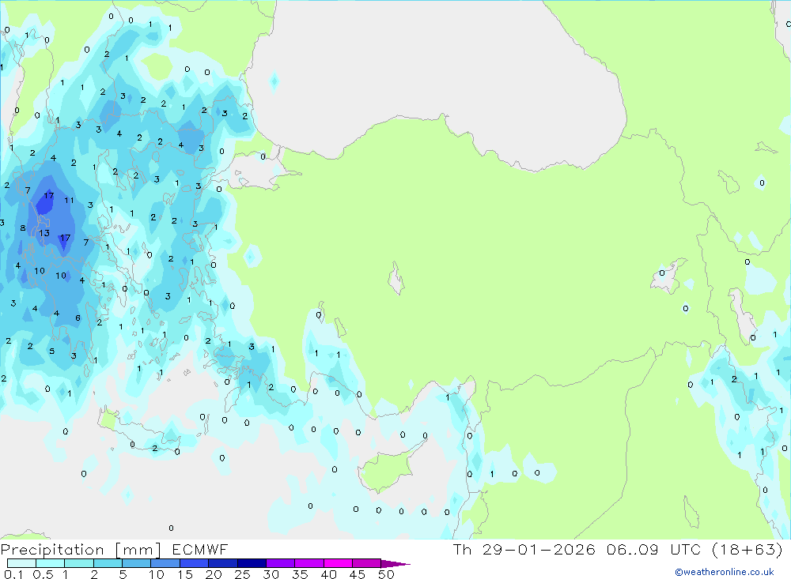Click the legend label '45'
The image size is (791, 579).
pos(358,574)
